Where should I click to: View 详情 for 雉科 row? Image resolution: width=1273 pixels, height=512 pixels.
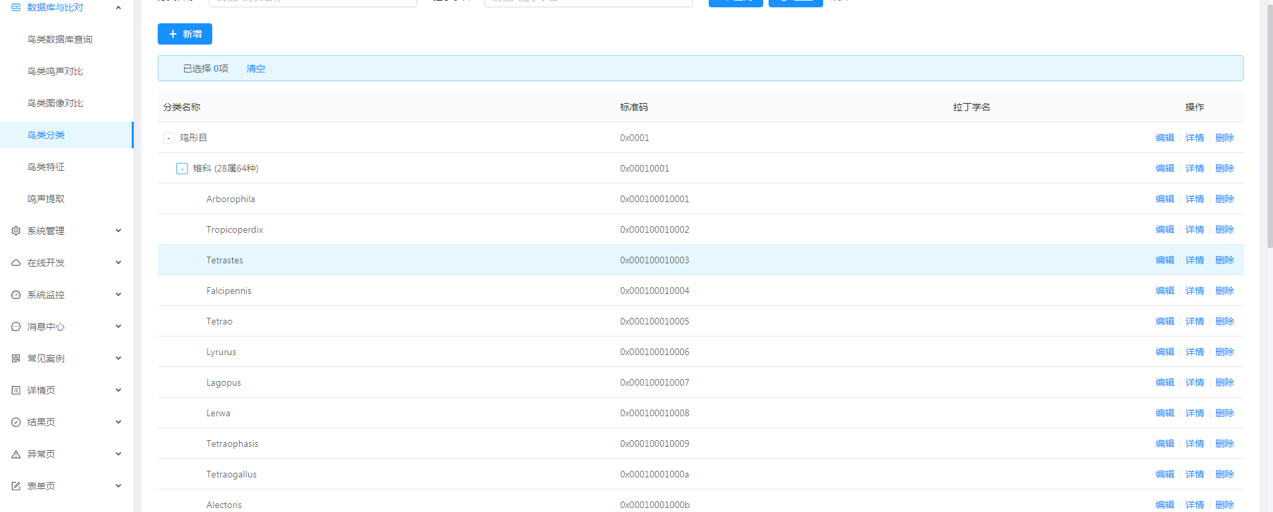(x=1194, y=168)
